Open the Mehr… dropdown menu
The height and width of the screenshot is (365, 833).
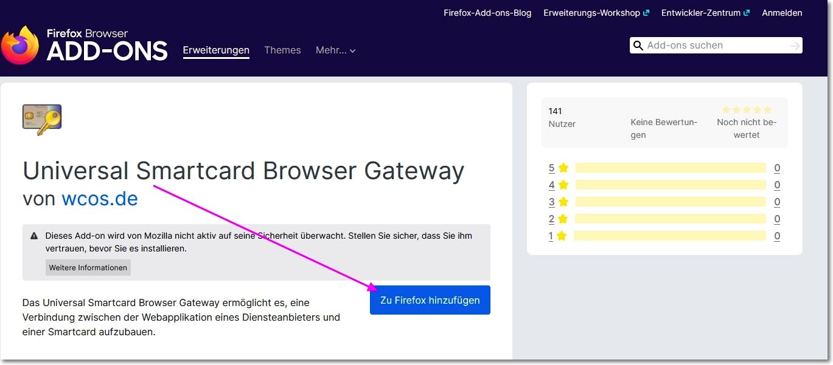coord(335,50)
